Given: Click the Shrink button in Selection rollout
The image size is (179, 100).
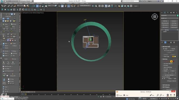Looking at the screenshot, I should [166, 71].
